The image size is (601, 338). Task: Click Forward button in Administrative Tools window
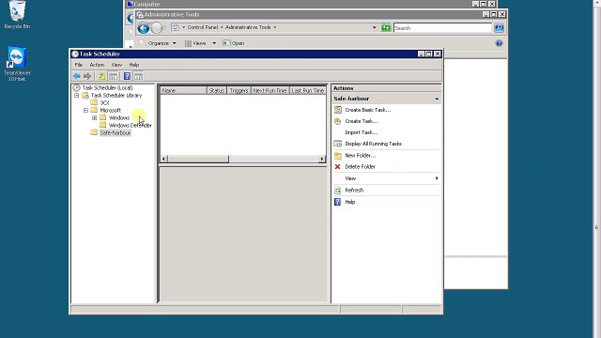(x=157, y=28)
